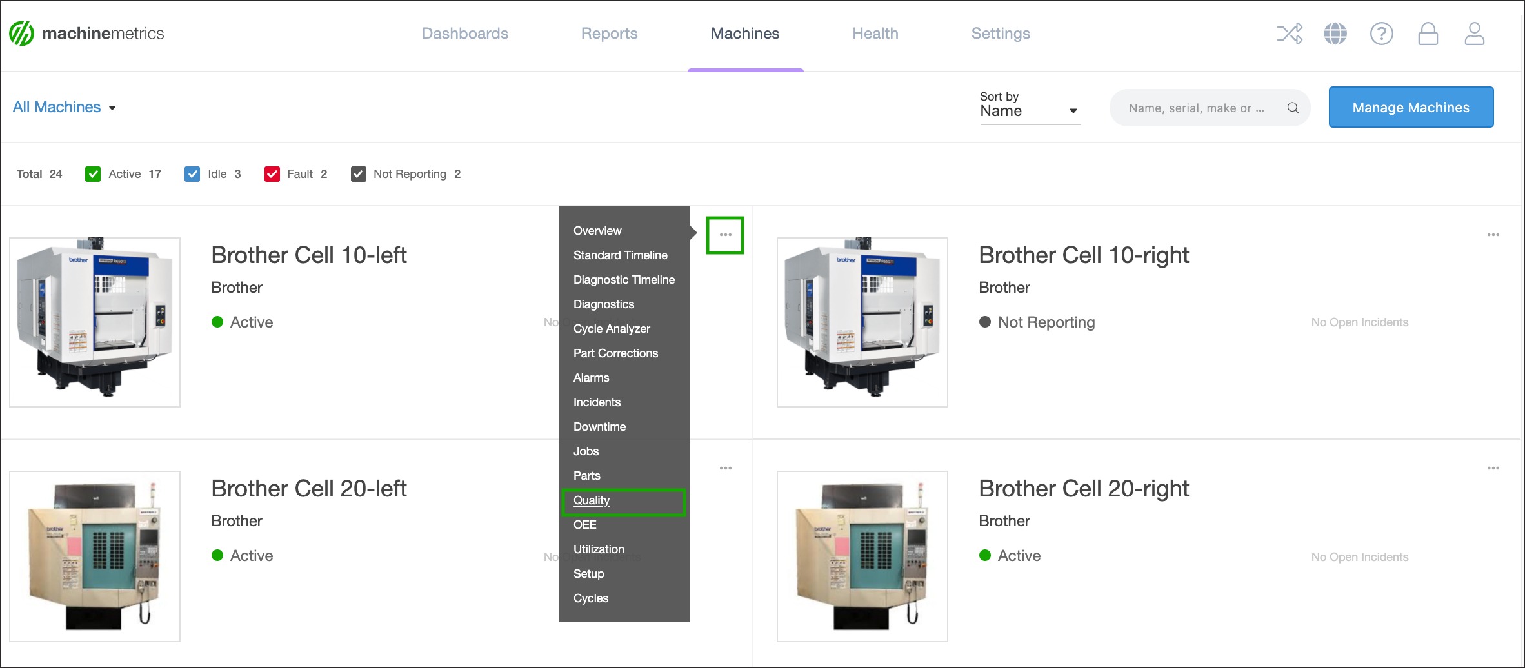Screen dimensions: 1525x668
Task: Click the Brother Cell 10-right machine thumbnail
Action: click(862, 322)
